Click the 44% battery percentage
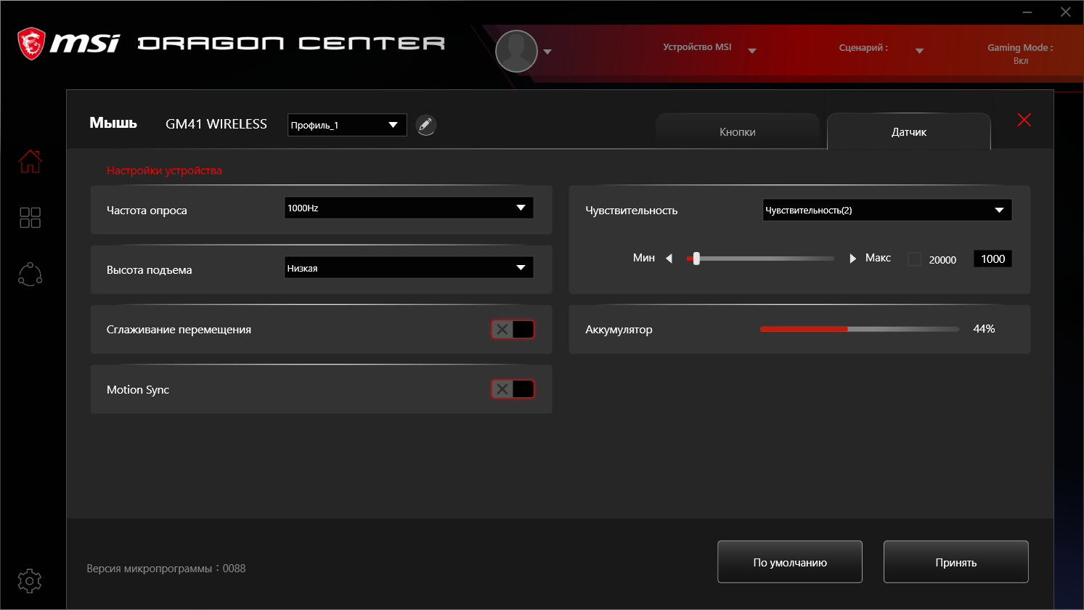Image resolution: width=1084 pixels, height=610 pixels. 984,329
